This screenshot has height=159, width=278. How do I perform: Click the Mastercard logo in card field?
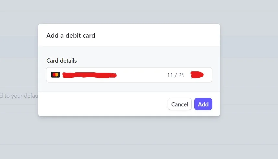55,75
